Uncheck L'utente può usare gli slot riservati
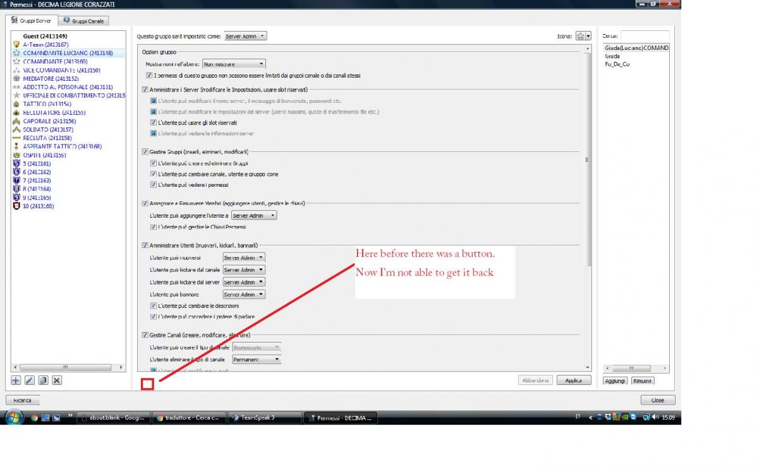 (154, 122)
